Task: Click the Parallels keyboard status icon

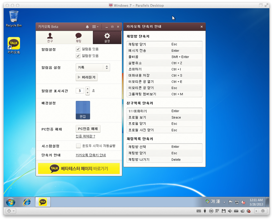Action: point(199,211)
